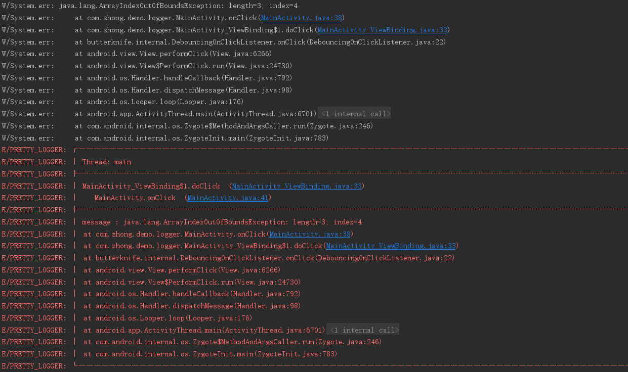Select 'Thread: main' PRETTY_LOGGER line
The image size is (628, 372).
(106, 162)
